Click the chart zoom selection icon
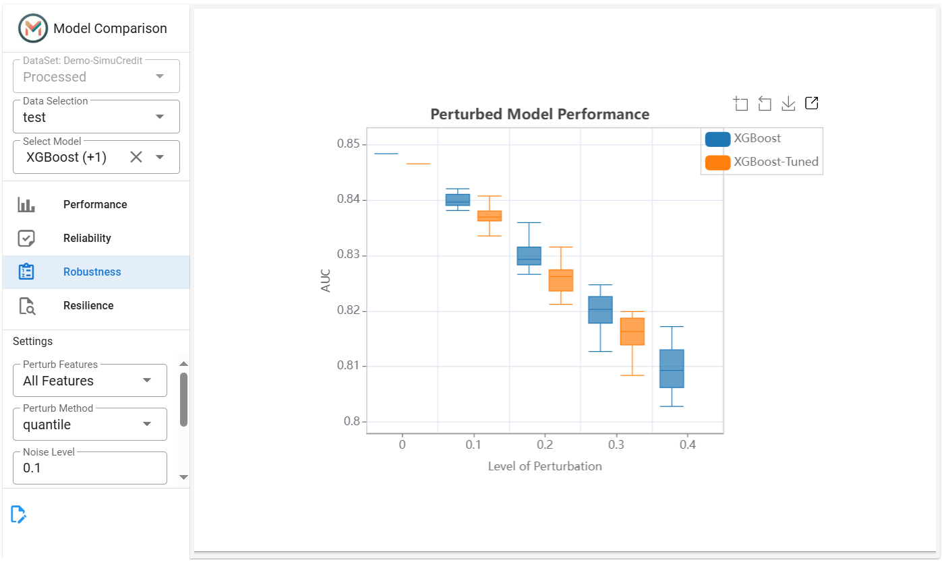Image resolution: width=942 pixels, height=562 pixels. [741, 104]
